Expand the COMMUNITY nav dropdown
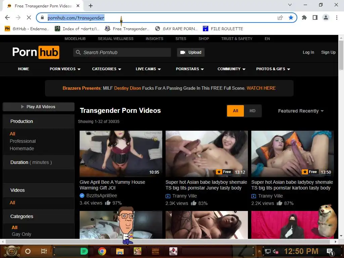Image resolution: width=344 pixels, height=258 pixels. tap(231, 69)
